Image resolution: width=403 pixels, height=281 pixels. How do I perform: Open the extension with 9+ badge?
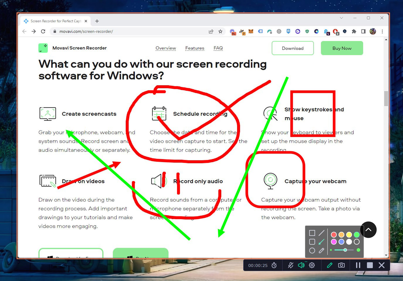[233, 32]
